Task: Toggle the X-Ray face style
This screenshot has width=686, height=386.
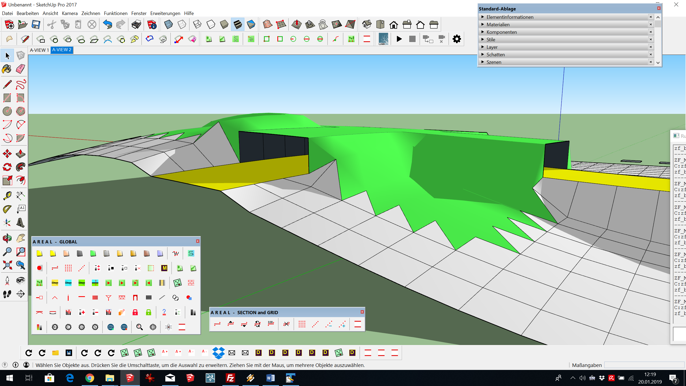Action: coord(169,25)
